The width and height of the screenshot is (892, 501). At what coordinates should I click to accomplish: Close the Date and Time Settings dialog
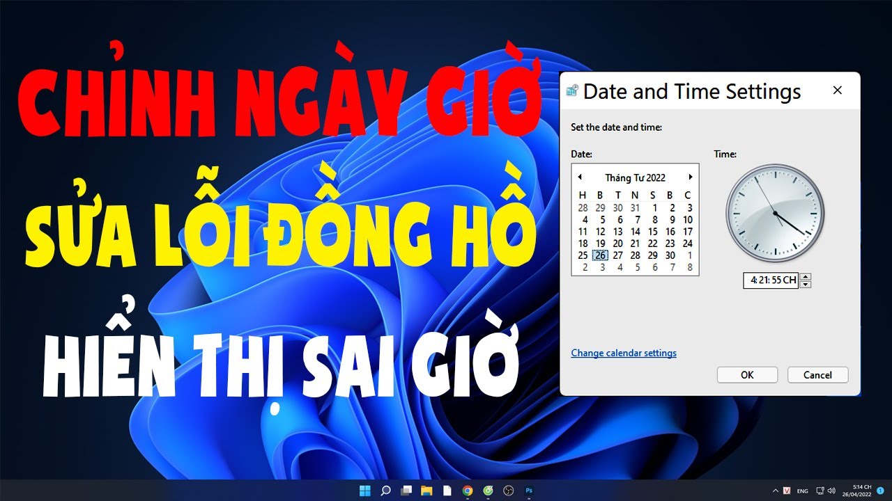(838, 90)
